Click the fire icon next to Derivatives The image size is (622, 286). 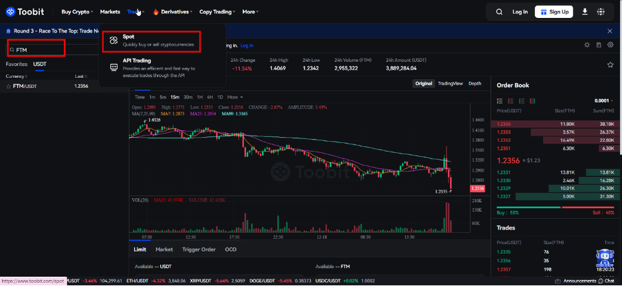155,12
